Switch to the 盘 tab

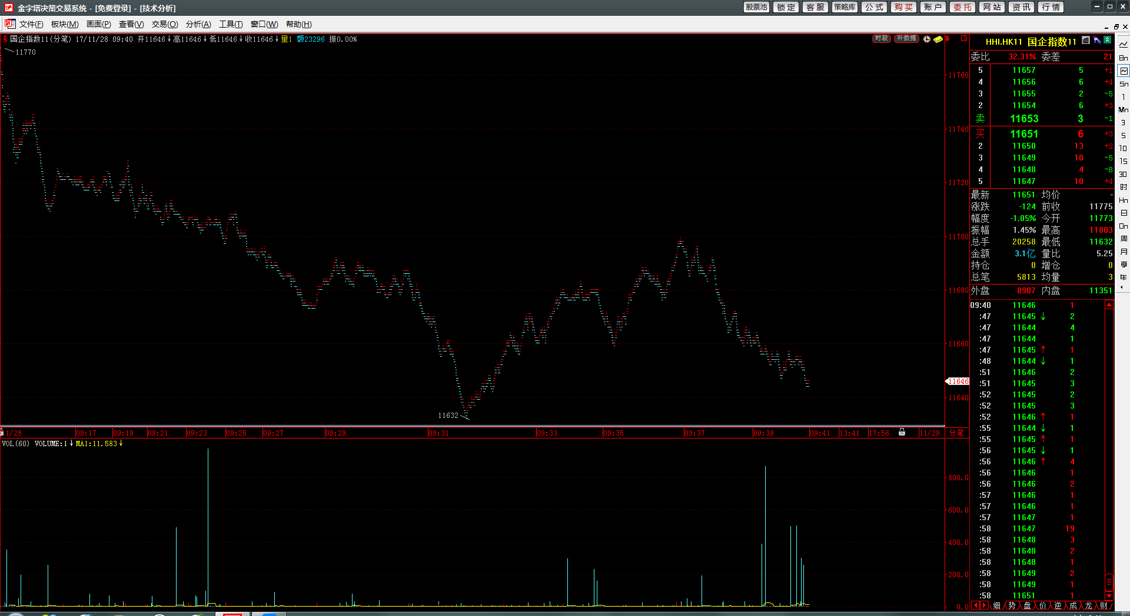pyautogui.click(x=1027, y=605)
